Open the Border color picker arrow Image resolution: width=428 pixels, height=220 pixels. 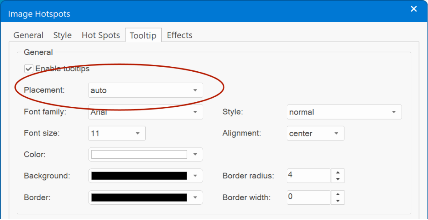tap(195, 197)
